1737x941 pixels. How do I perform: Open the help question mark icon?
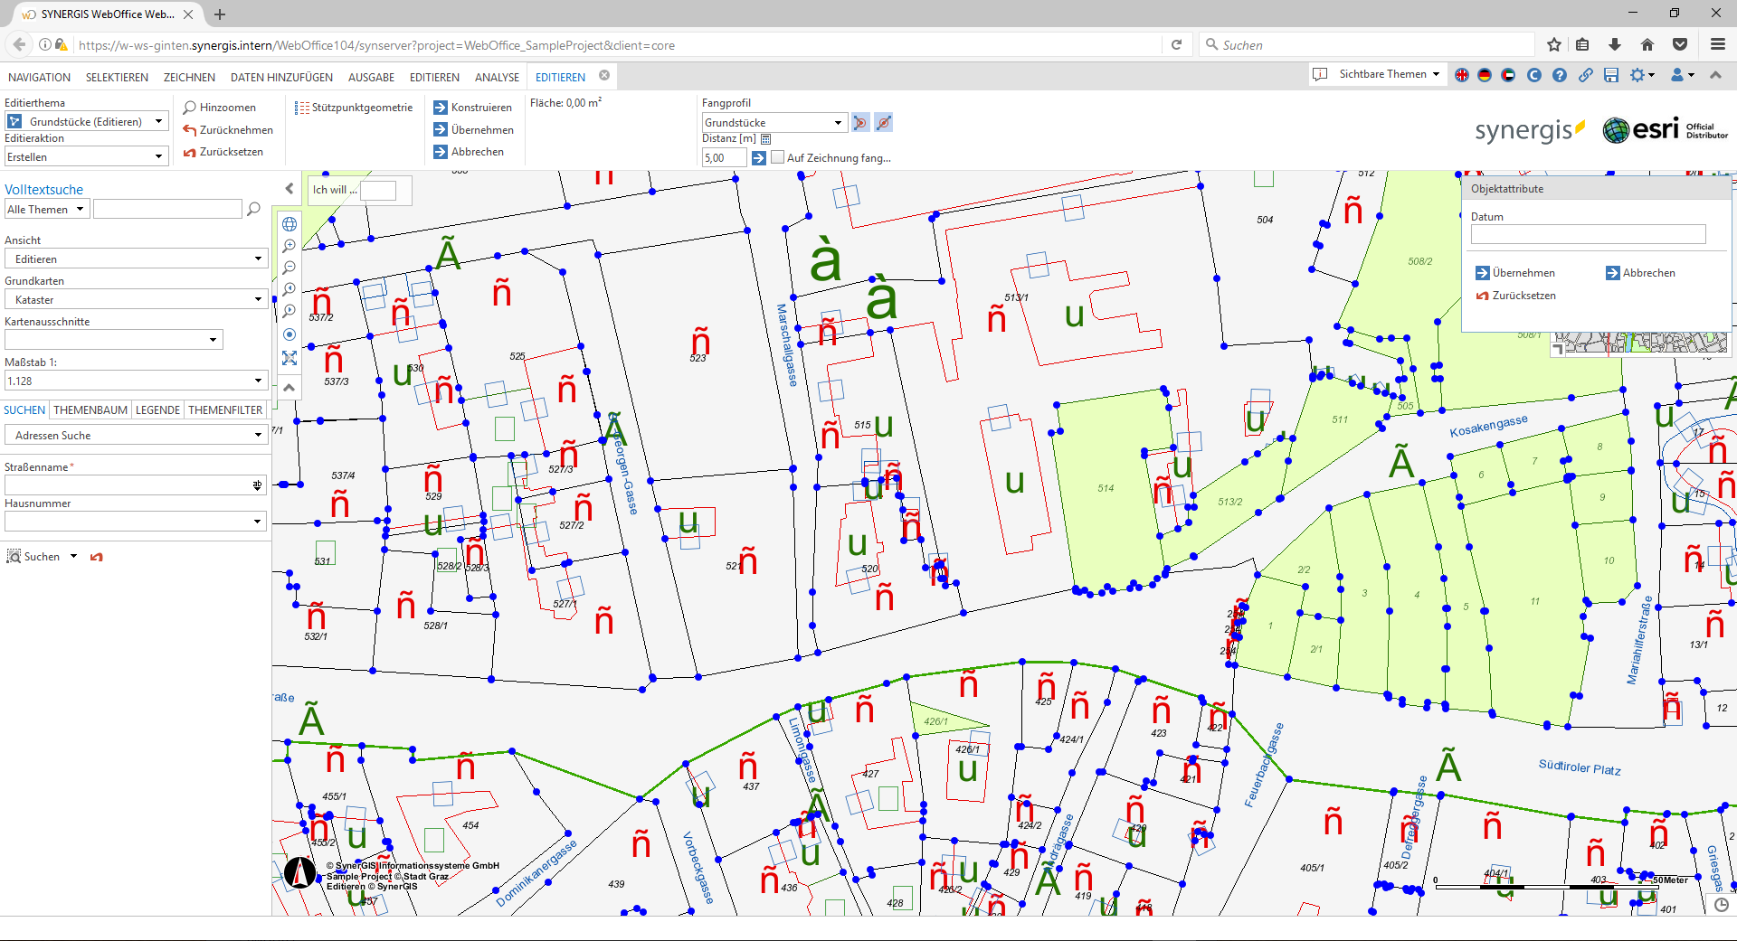click(1560, 75)
